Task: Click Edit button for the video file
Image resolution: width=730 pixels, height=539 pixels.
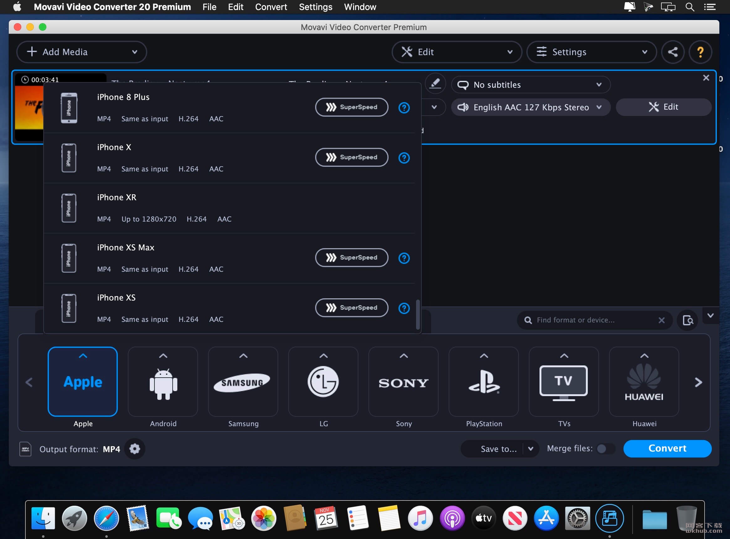Action: 664,107
